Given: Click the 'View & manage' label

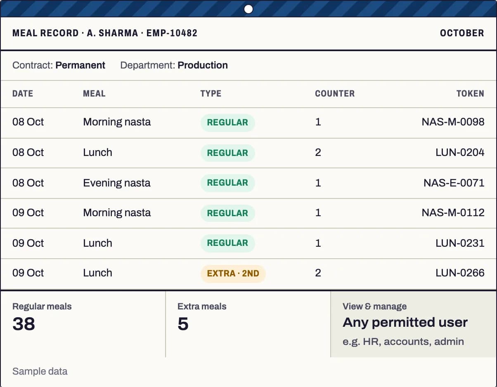Looking at the screenshot, I should click(374, 306).
